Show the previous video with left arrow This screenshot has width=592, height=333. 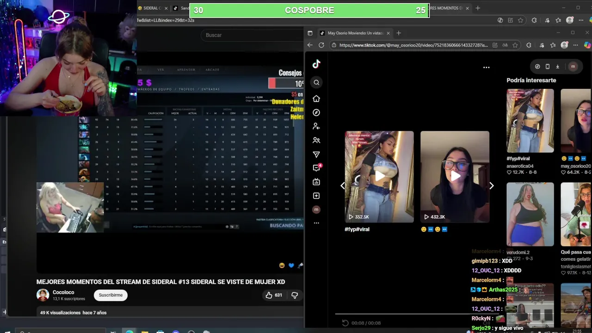pos(343,185)
